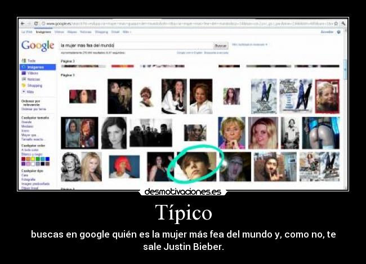Pick the green color swatch
The image size is (366, 264).
[38, 159]
